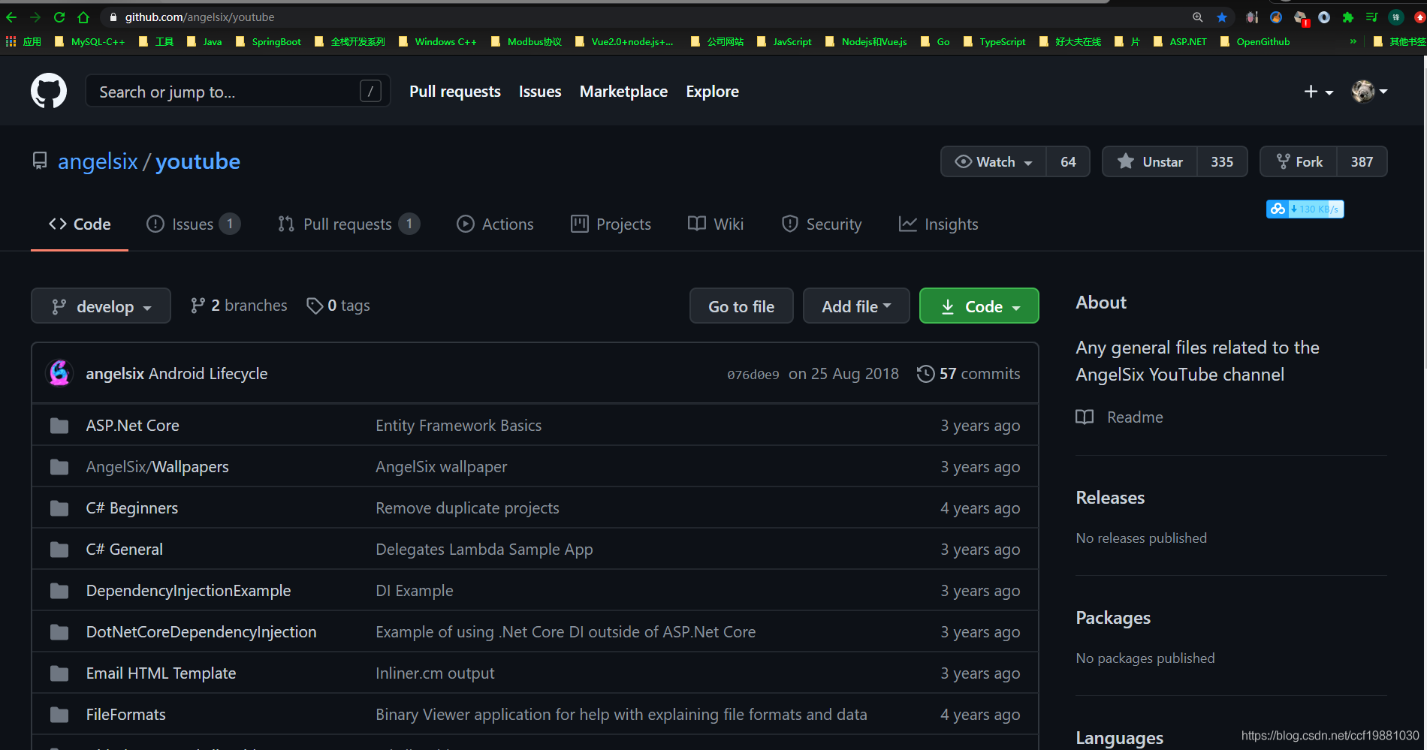The height and width of the screenshot is (750, 1427).
Task: Open the Security tab
Action: click(821, 224)
